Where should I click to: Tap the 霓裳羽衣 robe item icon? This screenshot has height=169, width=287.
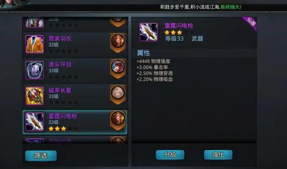pyautogui.click(x=35, y=44)
